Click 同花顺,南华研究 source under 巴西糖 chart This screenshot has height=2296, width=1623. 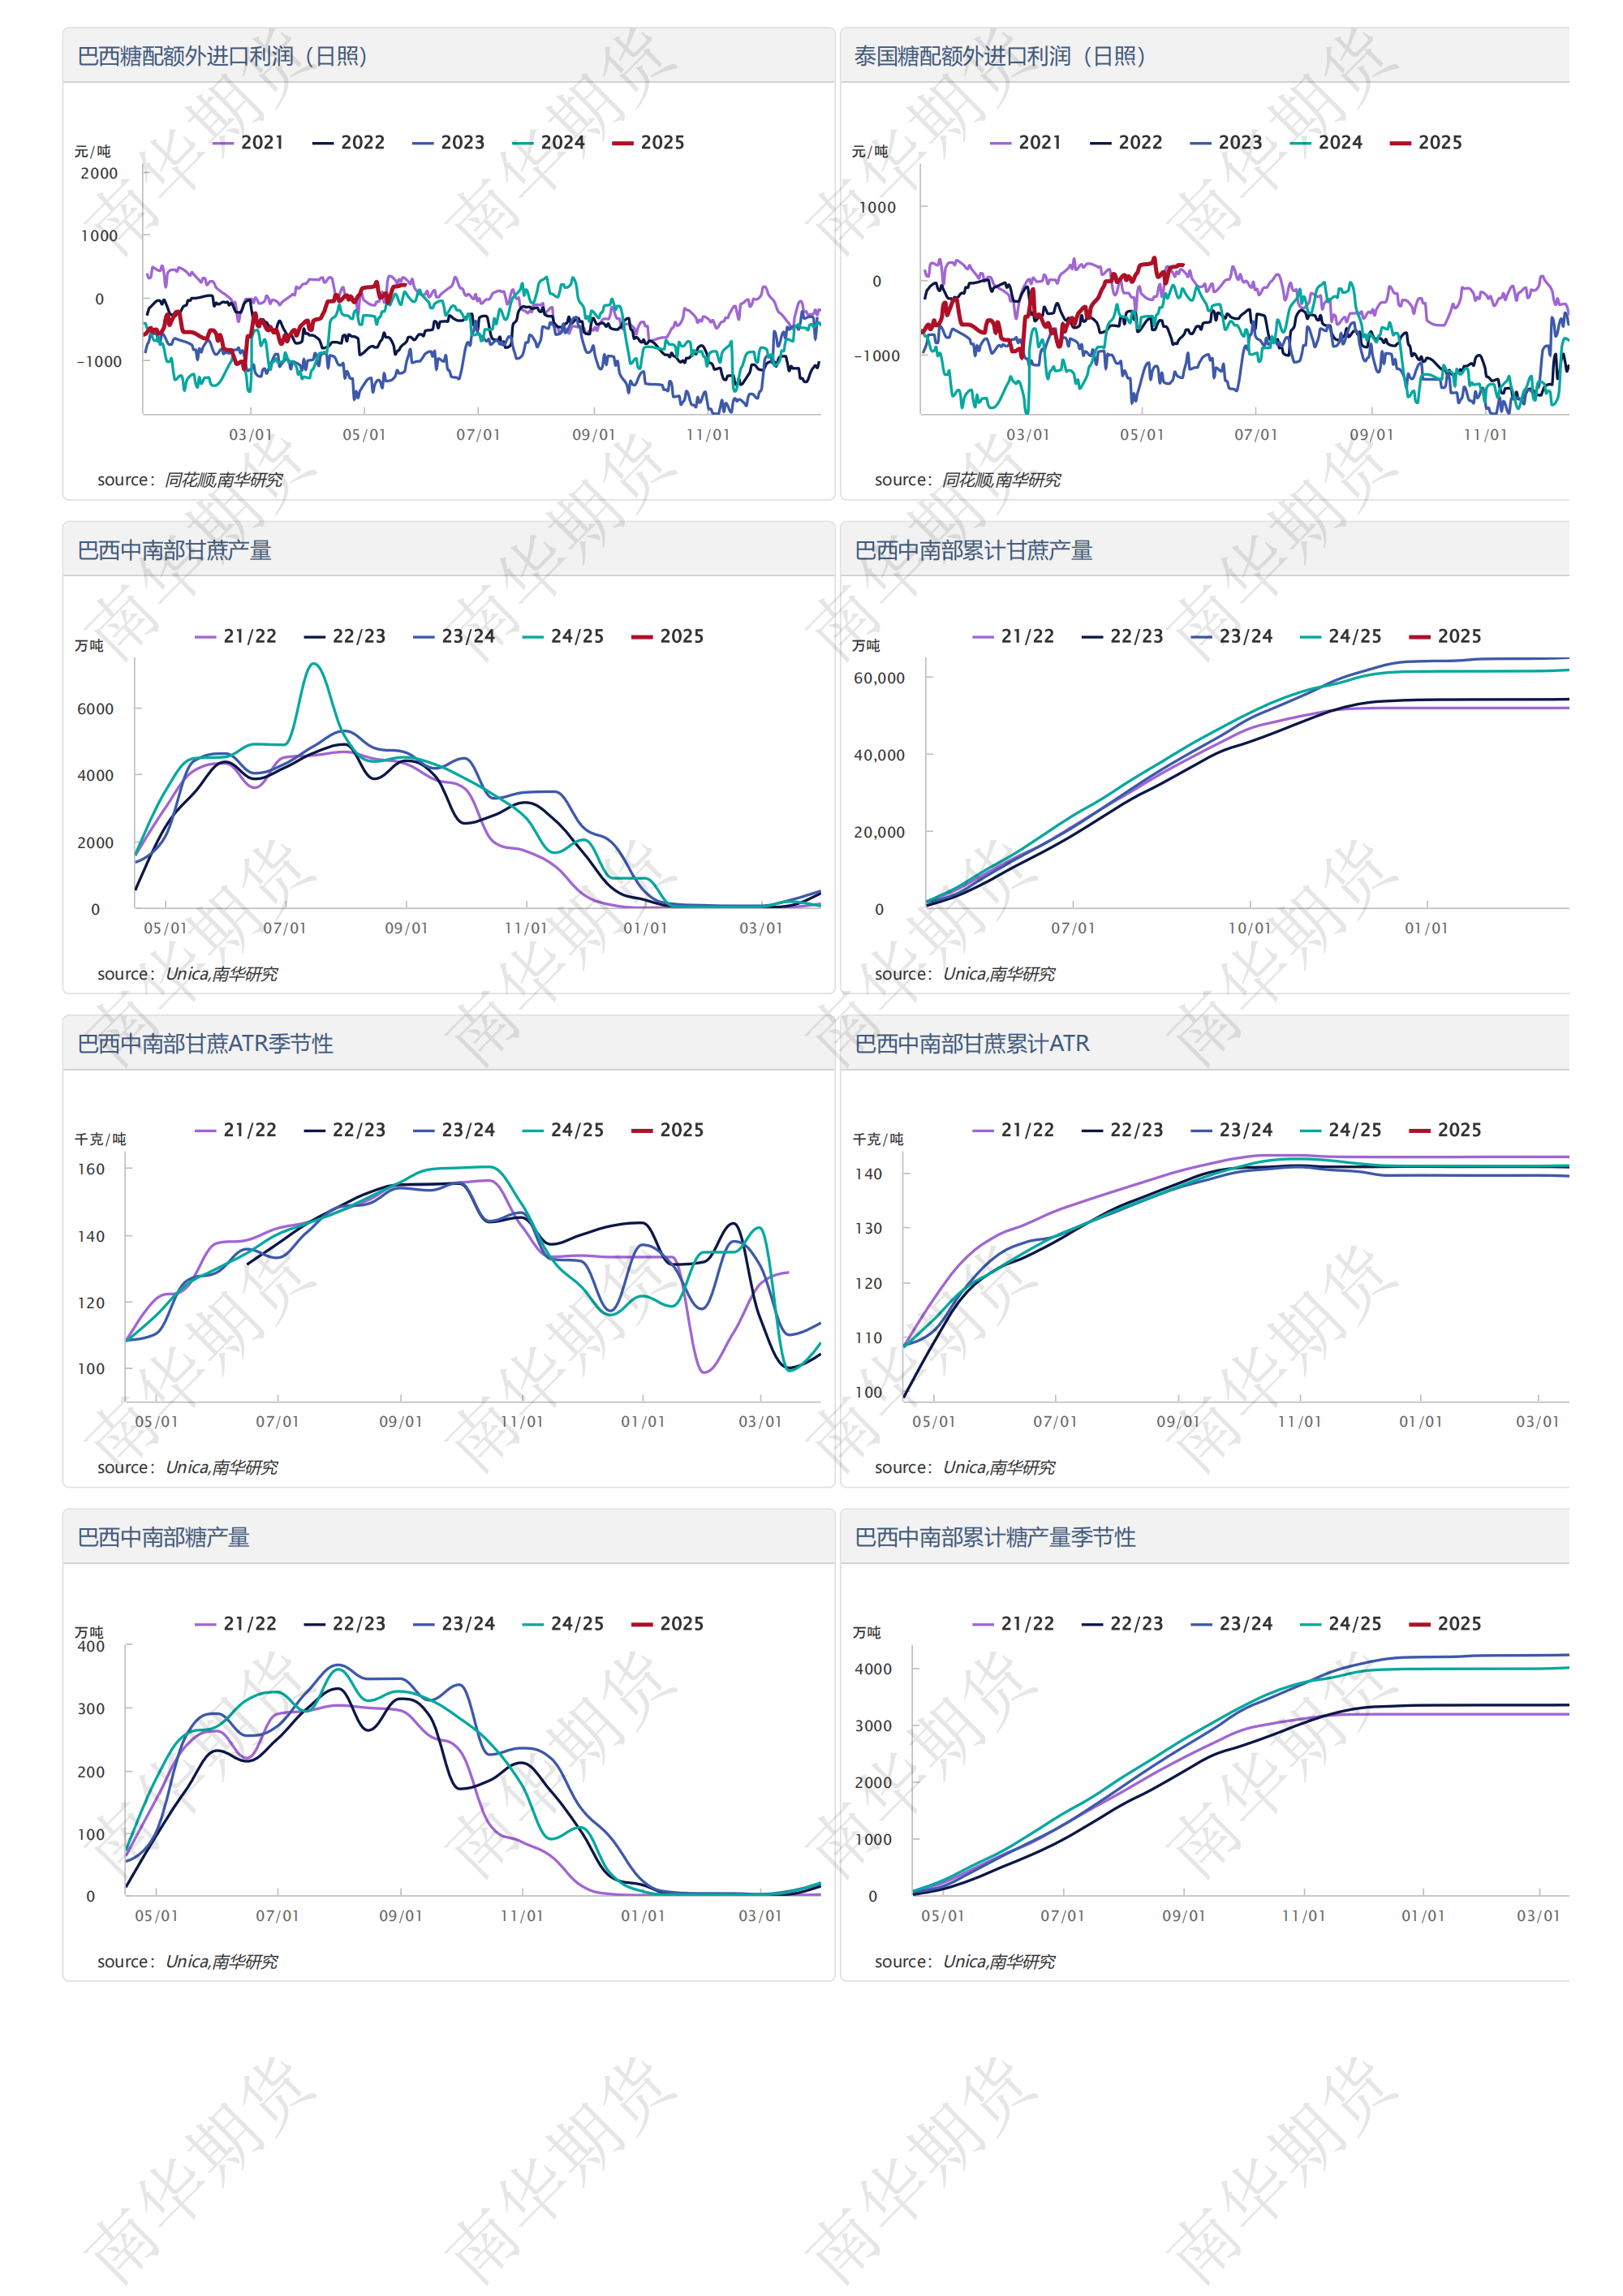coord(223,480)
